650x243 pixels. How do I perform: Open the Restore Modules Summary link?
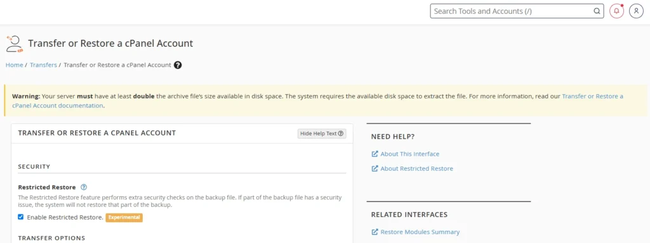420,232
